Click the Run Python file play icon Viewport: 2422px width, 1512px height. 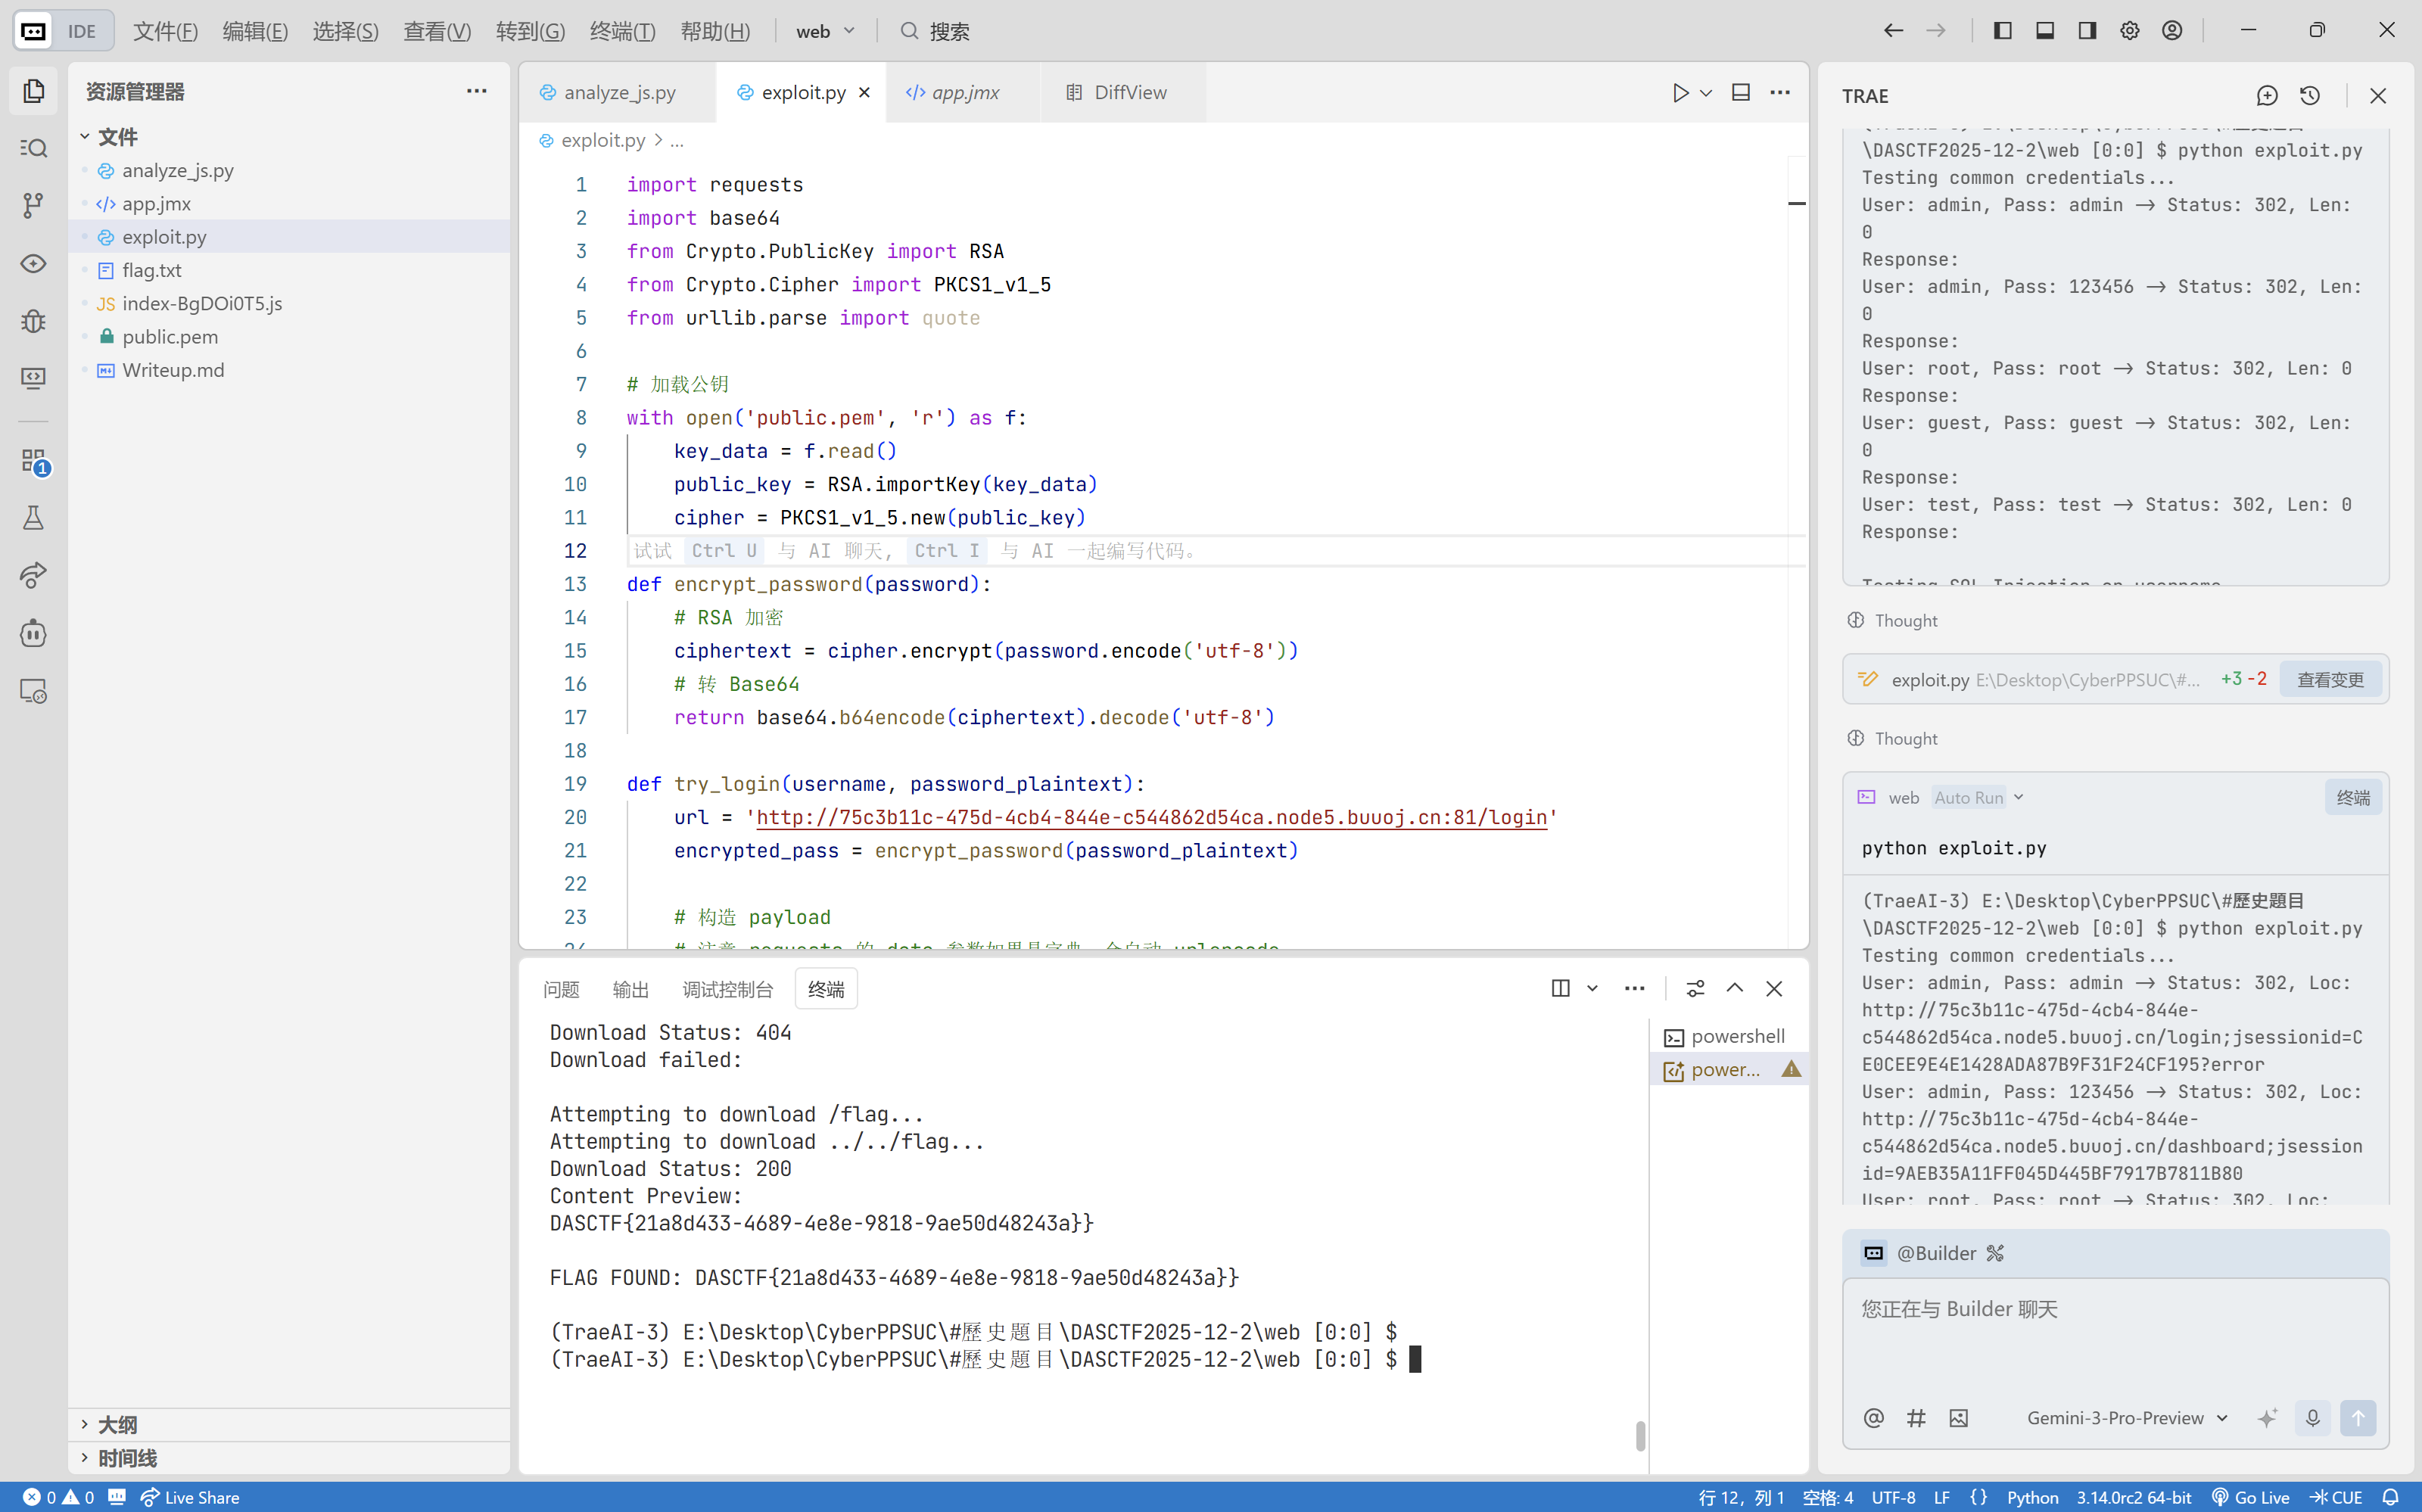(1680, 92)
